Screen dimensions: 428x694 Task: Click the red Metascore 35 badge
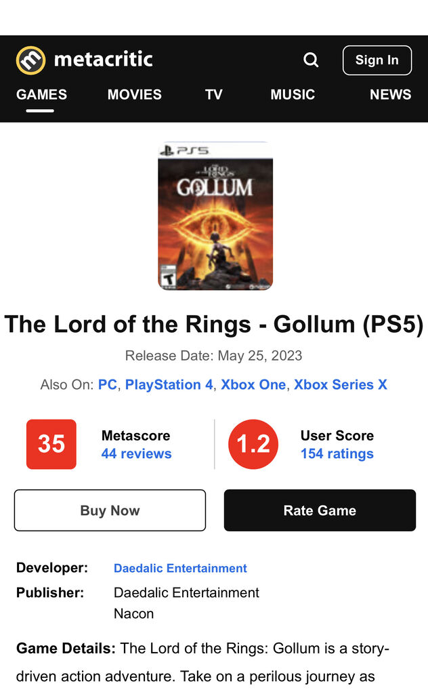51,444
